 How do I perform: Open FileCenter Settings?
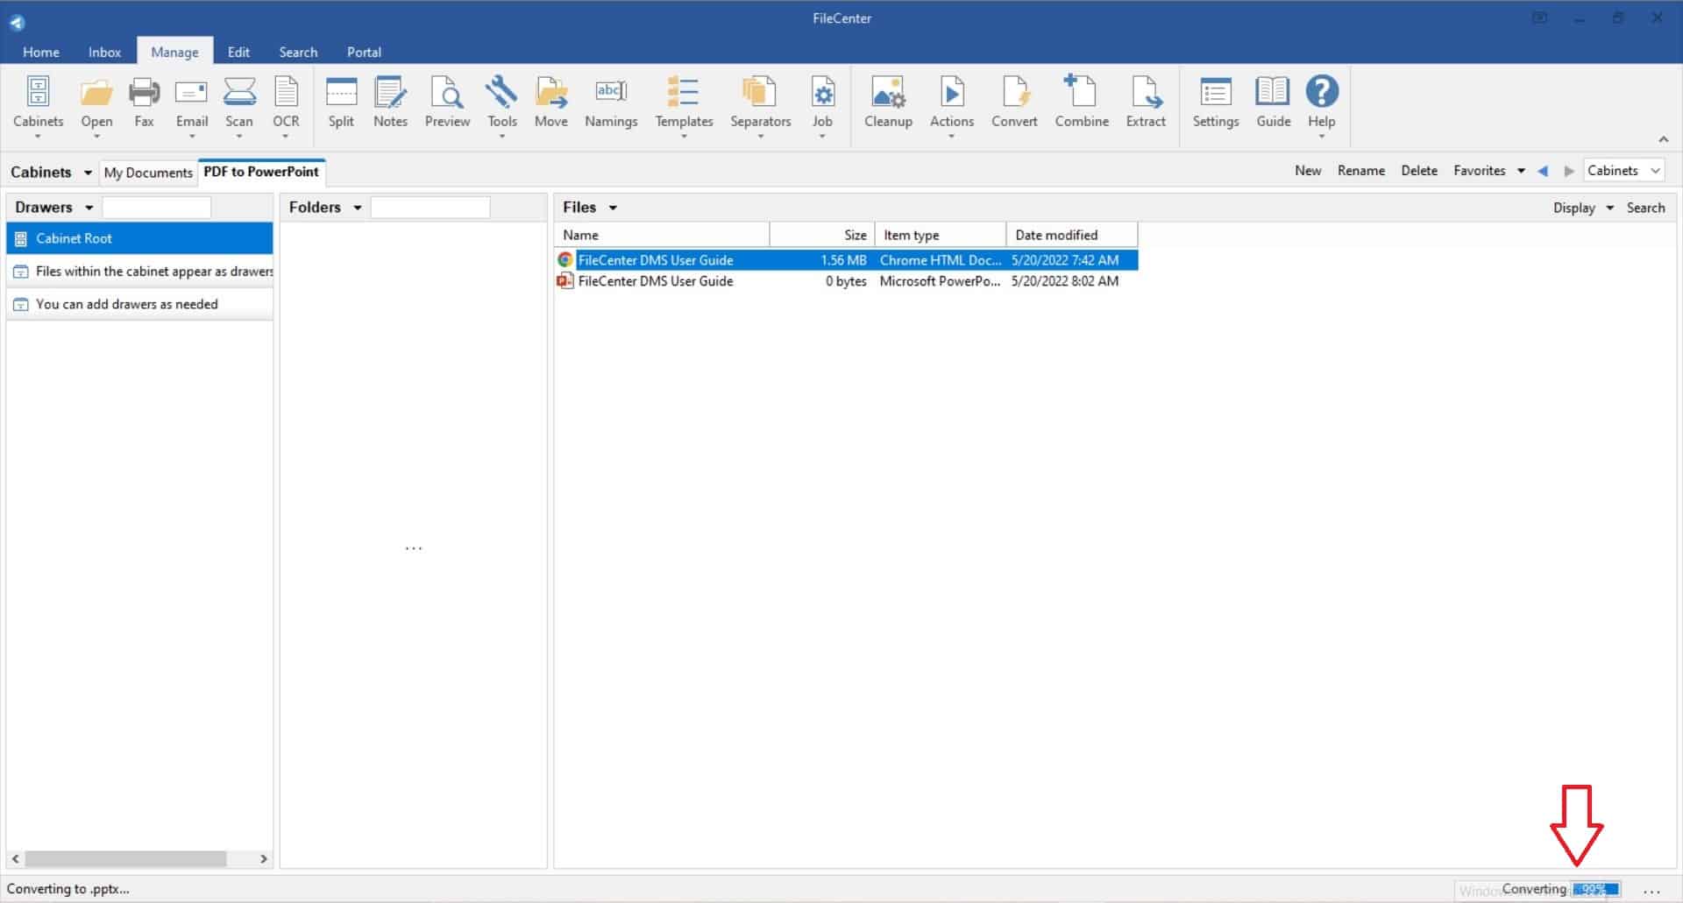pos(1215,103)
